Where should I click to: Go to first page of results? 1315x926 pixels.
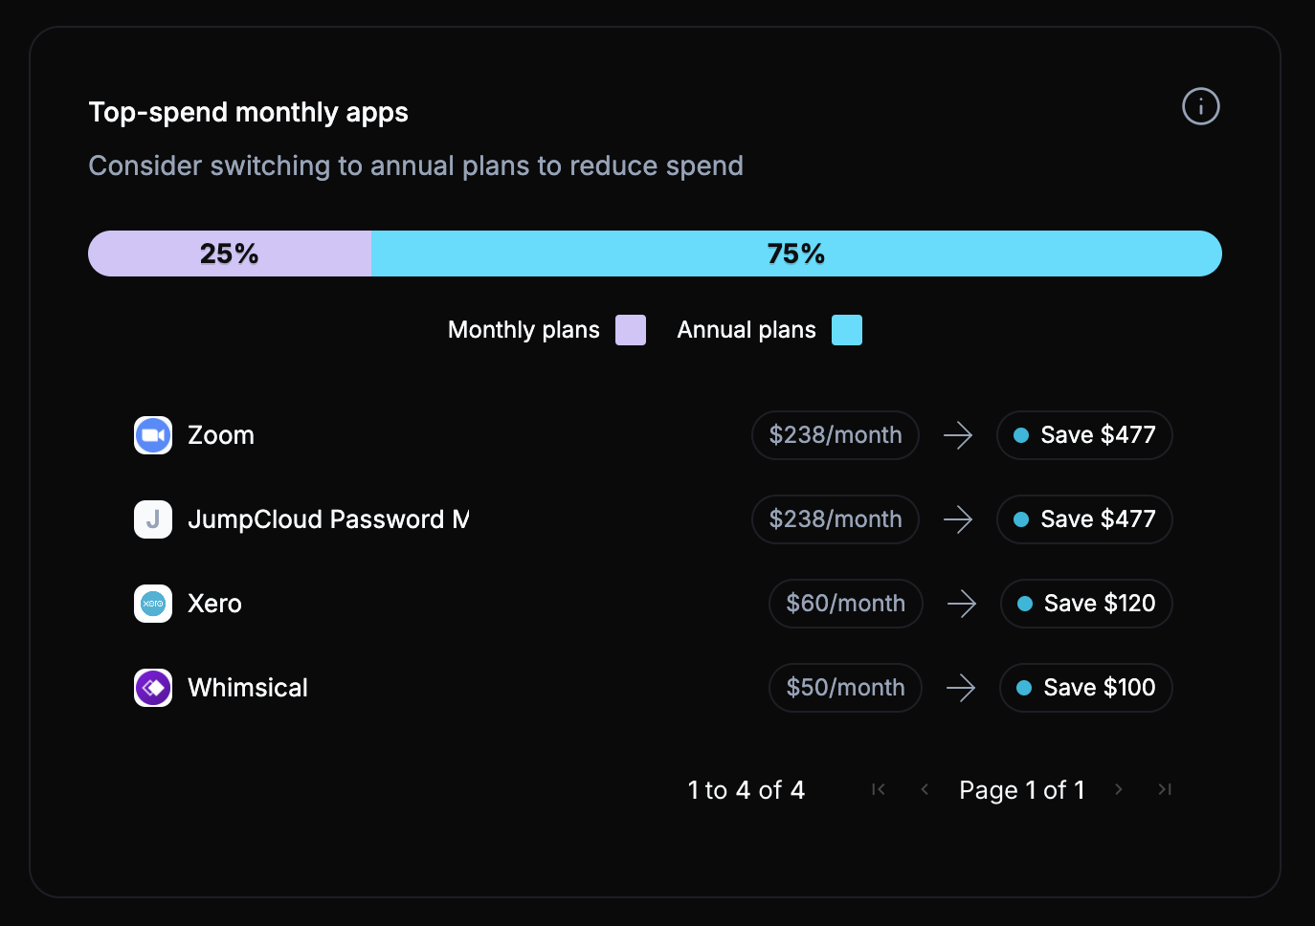[879, 789]
